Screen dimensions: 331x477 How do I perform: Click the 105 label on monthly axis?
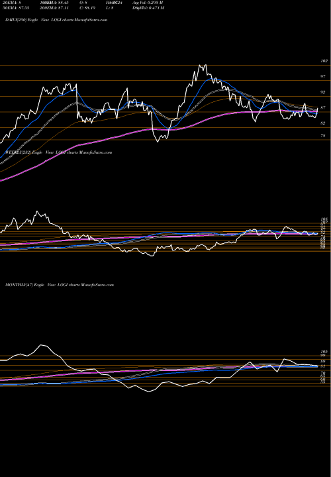324,351
